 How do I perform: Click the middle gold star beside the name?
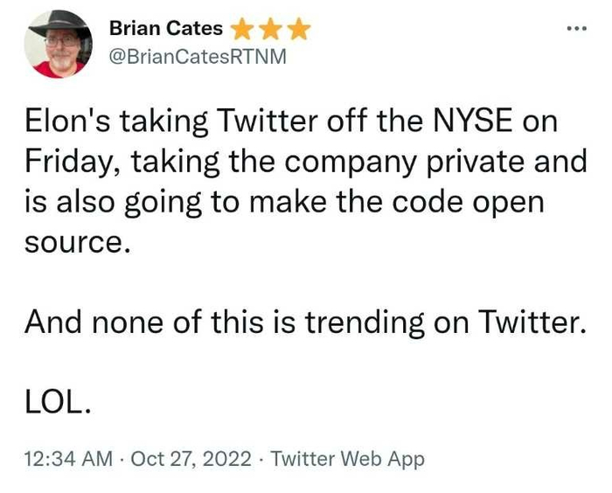(269, 29)
